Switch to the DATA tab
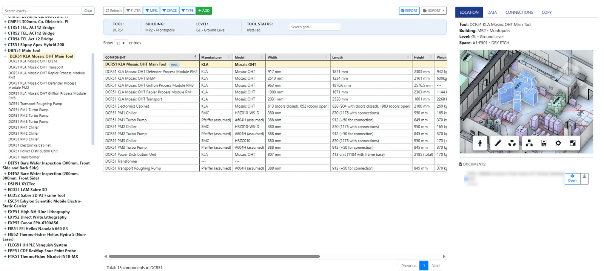 pos(492,12)
